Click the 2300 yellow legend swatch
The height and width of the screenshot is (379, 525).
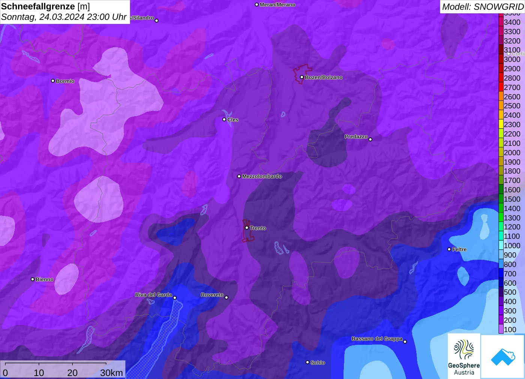pyautogui.click(x=501, y=124)
